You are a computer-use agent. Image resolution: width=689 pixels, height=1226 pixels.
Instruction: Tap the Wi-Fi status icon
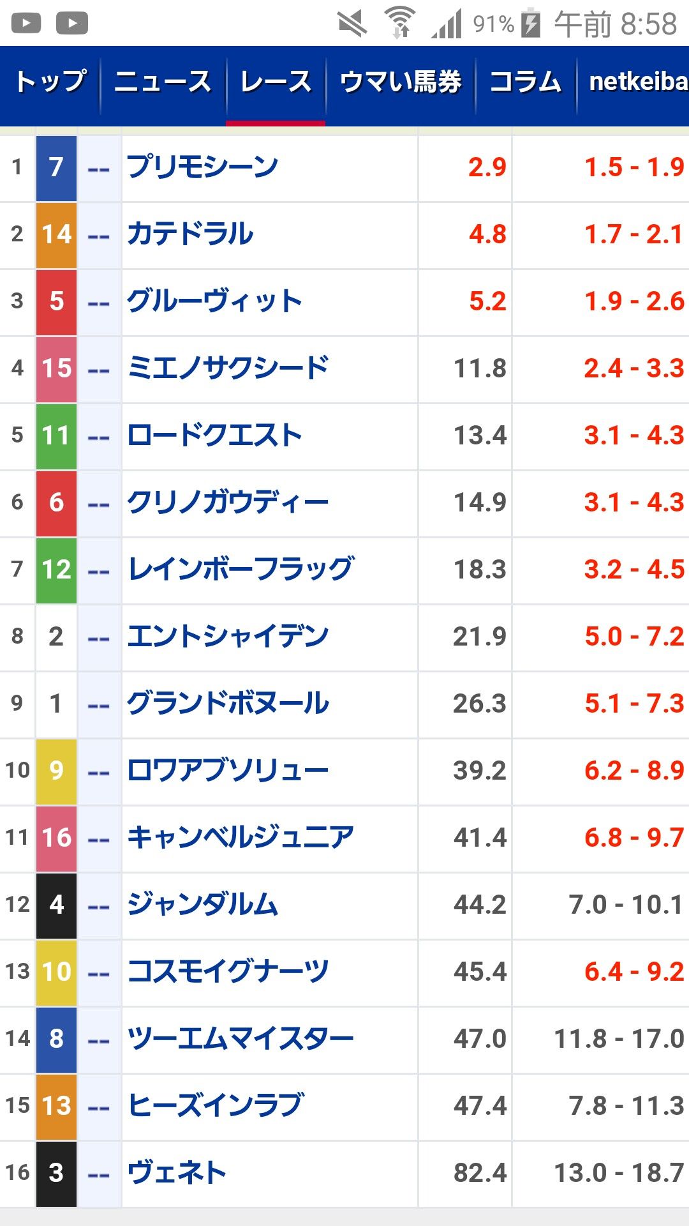point(400,23)
